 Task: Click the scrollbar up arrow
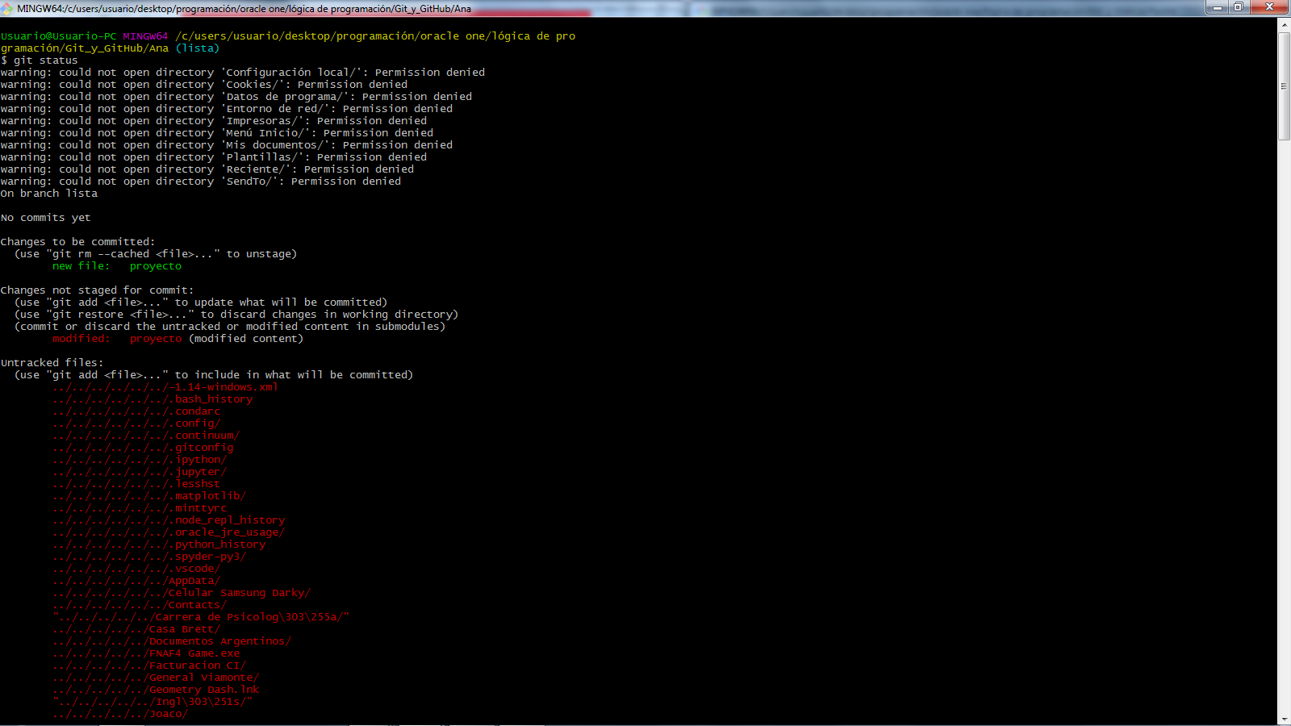click(1284, 24)
